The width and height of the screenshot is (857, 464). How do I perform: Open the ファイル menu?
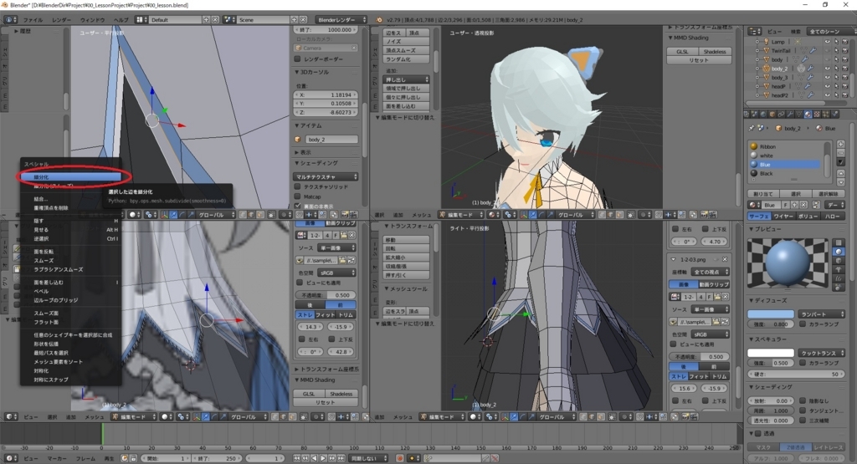[33, 20]
